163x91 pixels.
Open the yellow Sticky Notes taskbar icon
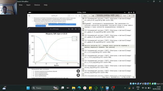pyautogui.click(x=90, y=88)
